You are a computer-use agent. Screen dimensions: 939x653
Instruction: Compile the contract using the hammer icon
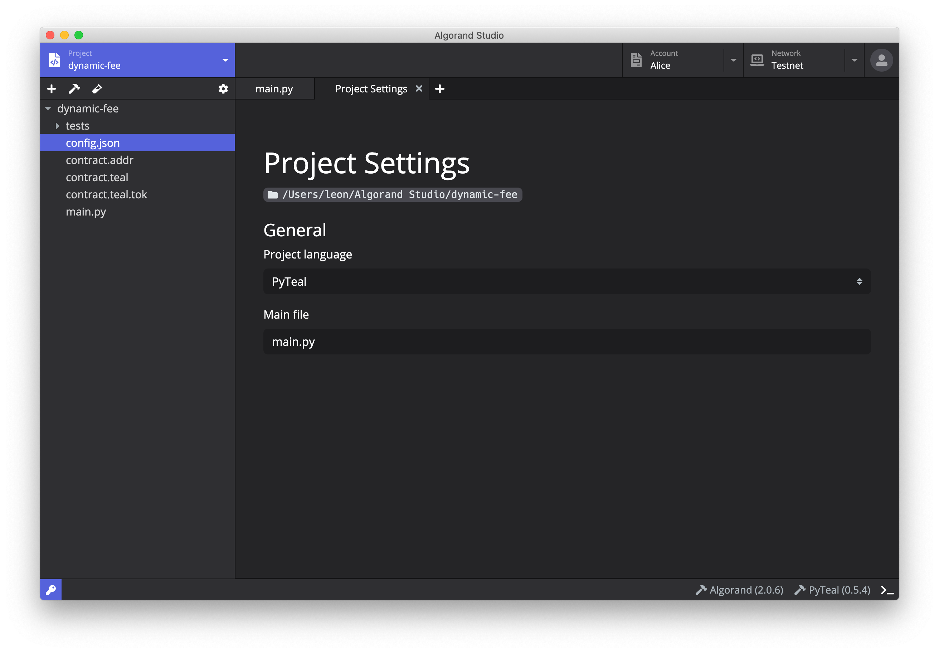[x=74, y=89]
